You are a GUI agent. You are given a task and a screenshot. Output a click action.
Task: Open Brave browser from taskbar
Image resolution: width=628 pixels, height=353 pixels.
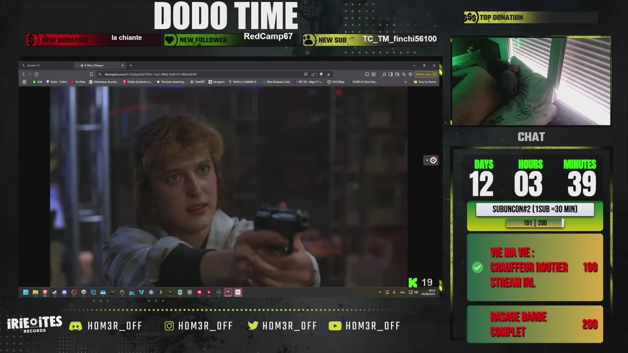(45, 292)
